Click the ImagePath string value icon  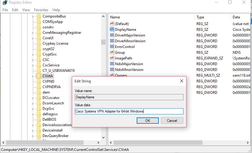click(112, 58)
